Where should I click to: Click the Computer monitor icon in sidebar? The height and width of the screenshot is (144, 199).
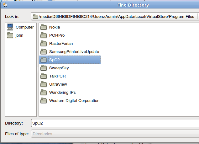[x=10, y=27]
